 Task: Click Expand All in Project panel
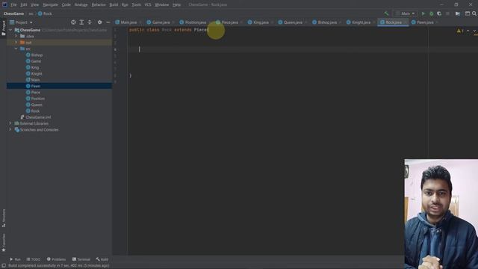(81, 22)
